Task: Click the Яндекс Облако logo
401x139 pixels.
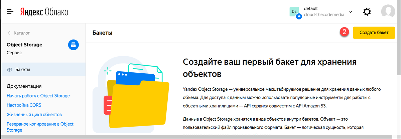Action: click(x=44, y=12)
